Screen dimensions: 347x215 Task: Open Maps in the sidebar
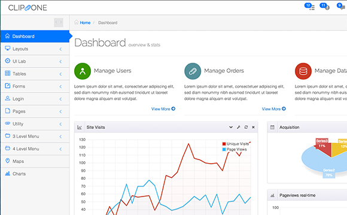point(35,161)
